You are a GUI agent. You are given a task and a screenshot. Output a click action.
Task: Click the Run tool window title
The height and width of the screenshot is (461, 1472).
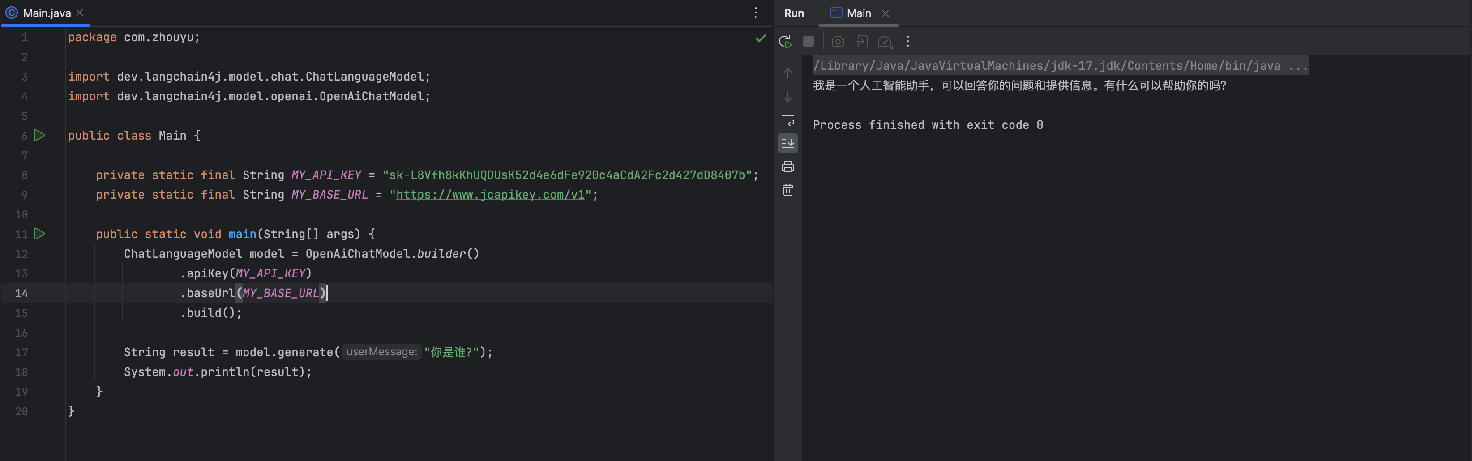pos(794,13)
